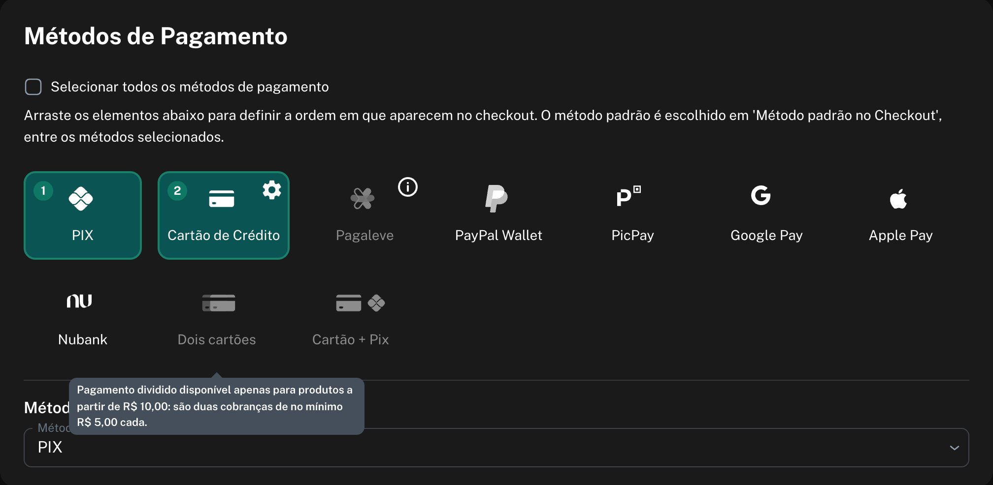Screen dimensions: 993x485
Task: Select the PicPay logo icon
Action: point(629,196)
